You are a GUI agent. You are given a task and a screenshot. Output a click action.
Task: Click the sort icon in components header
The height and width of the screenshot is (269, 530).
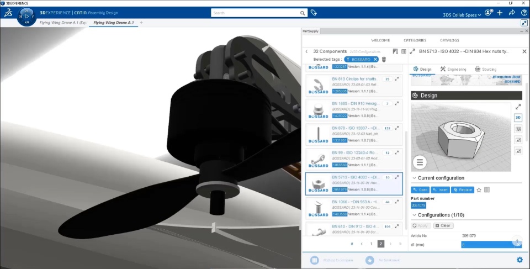pos(395,51)
